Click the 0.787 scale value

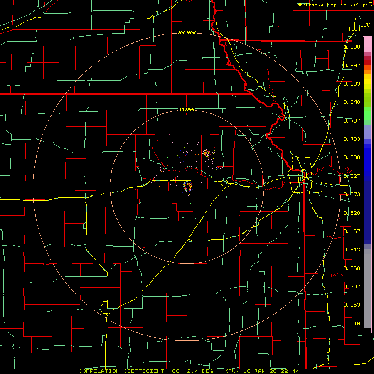pyautogui.click(x=352, y=121)
